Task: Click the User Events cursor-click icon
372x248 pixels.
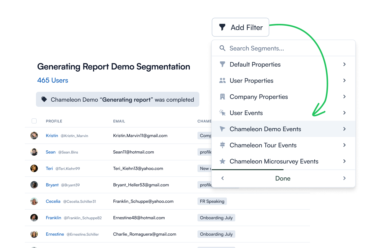Action: click(222, 113)
